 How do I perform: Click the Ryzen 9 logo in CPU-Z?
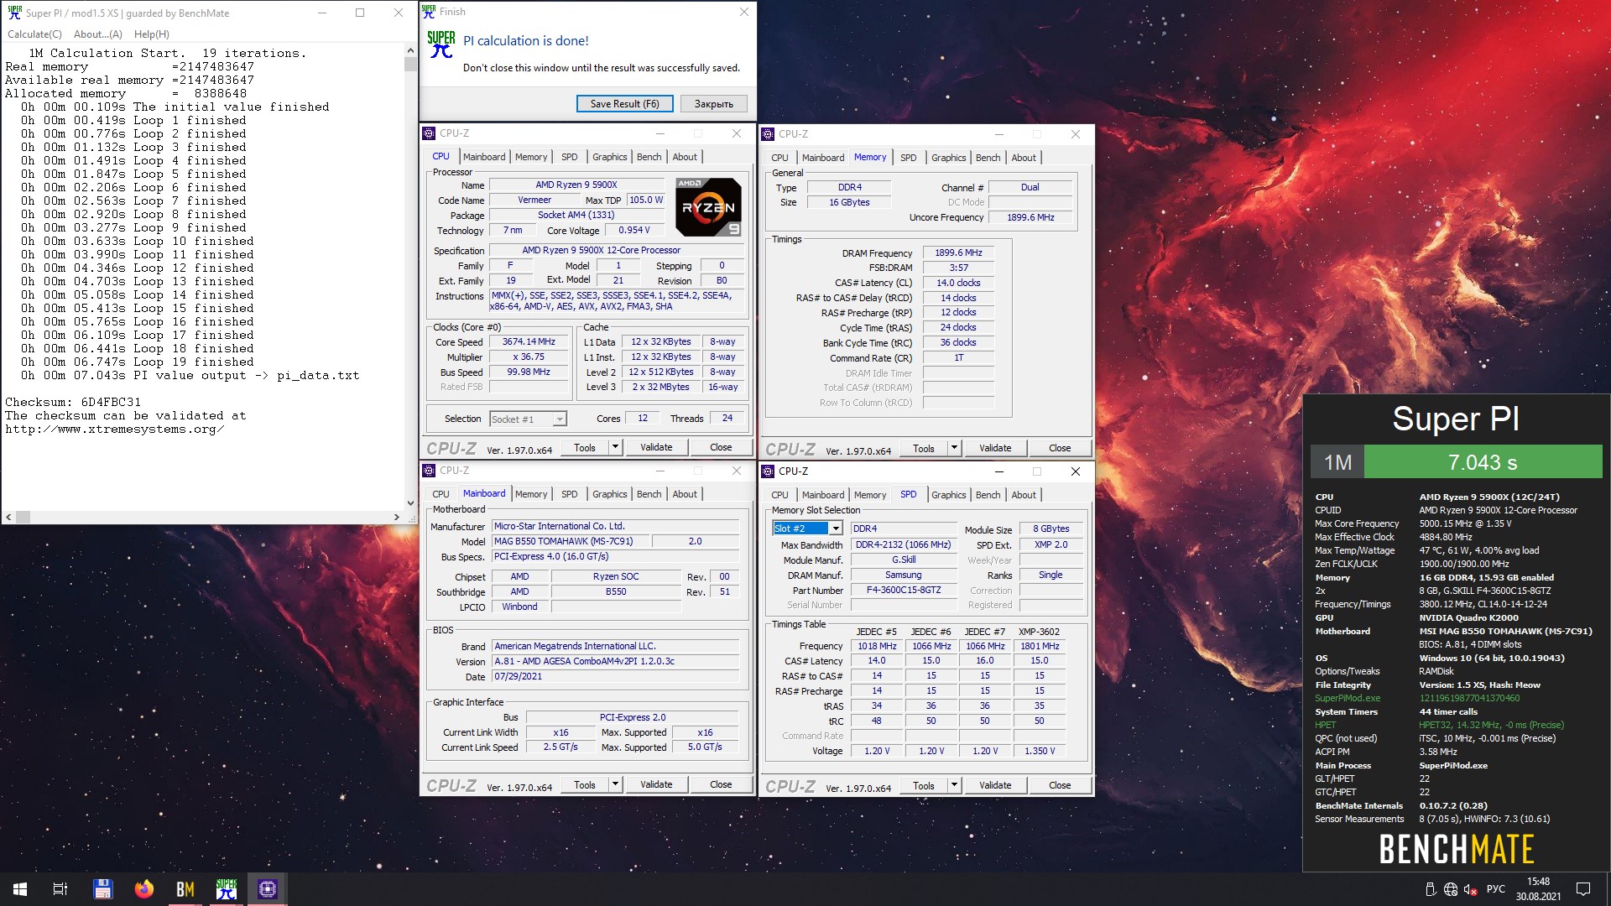[x=709, y=206]
